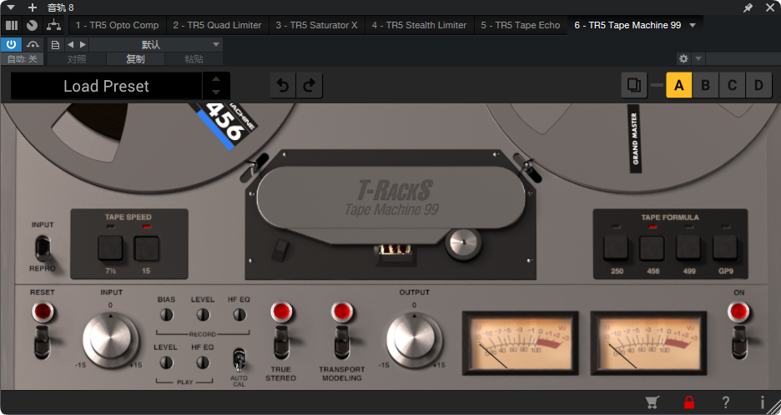Click the OUTPUT gain knob
Image resolution: width=781 pixels, height=415 pixels.
point(415,339)
